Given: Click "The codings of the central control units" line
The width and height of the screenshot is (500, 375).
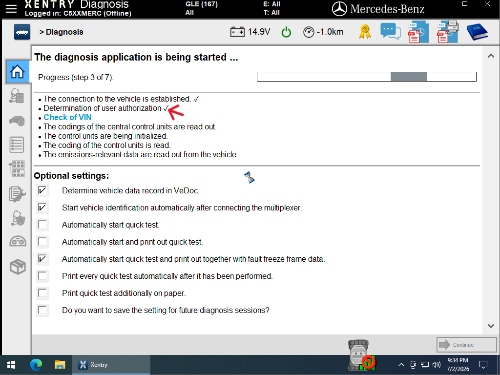Looking at the screenshot, I should [130, 126].
